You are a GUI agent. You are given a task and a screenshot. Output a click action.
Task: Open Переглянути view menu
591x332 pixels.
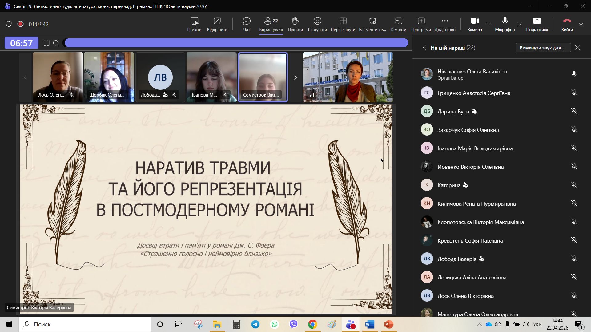(343, 24)
